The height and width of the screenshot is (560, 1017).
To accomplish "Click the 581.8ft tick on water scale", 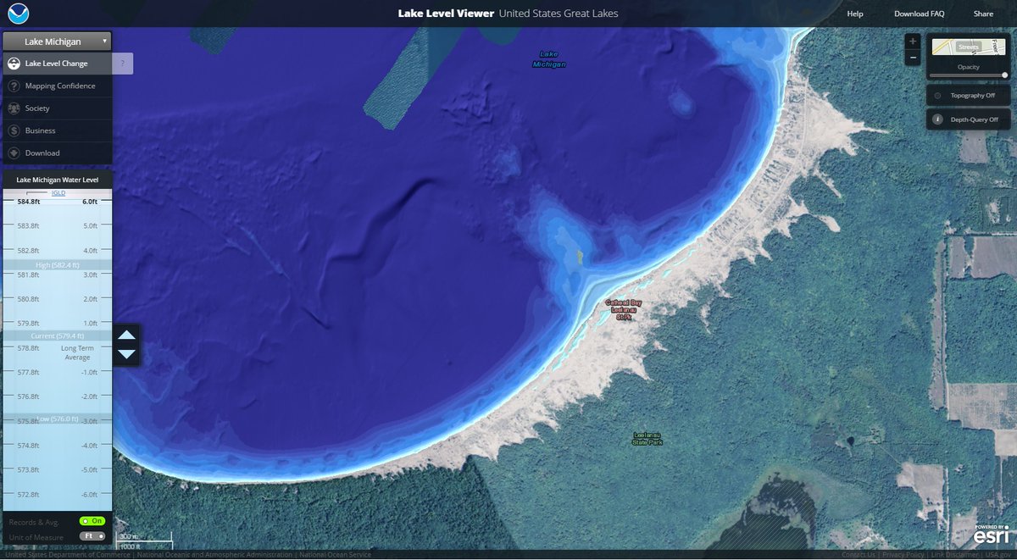I will (29, 274).
